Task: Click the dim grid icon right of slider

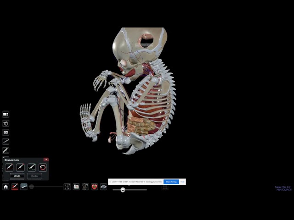Action: click(x=165, y=187)
